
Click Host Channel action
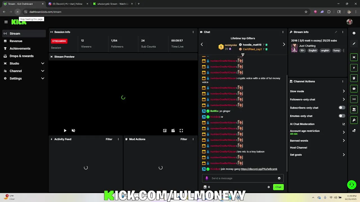(298, 148)
